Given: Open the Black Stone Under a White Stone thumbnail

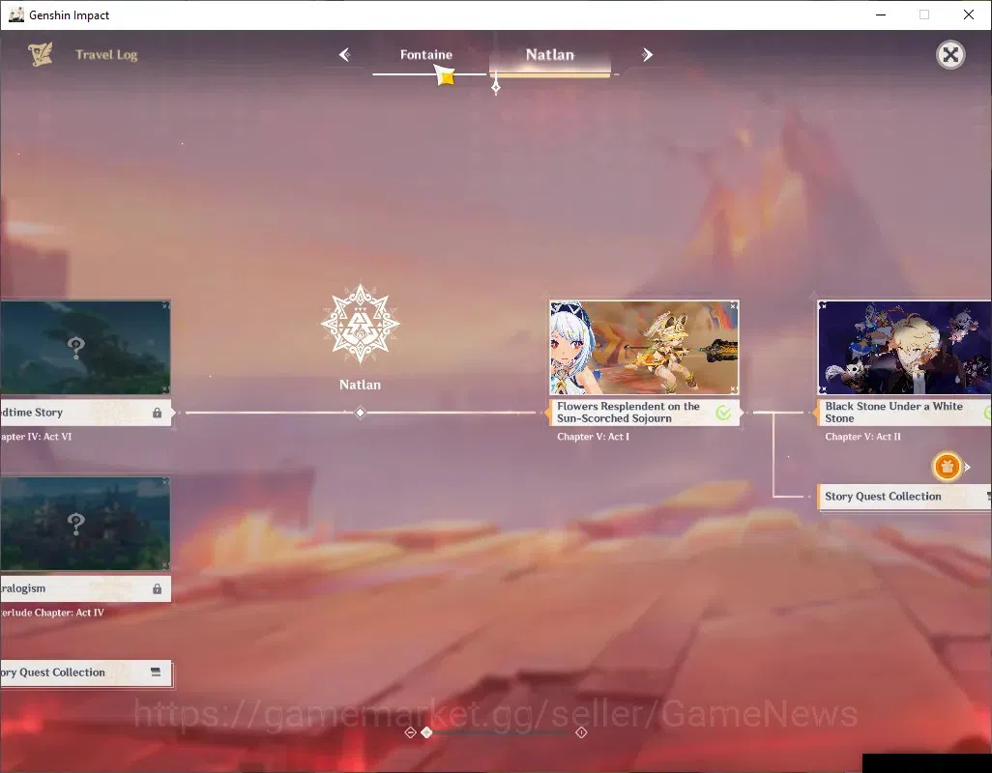Looking at the screenshot, I should pos(905,348).
